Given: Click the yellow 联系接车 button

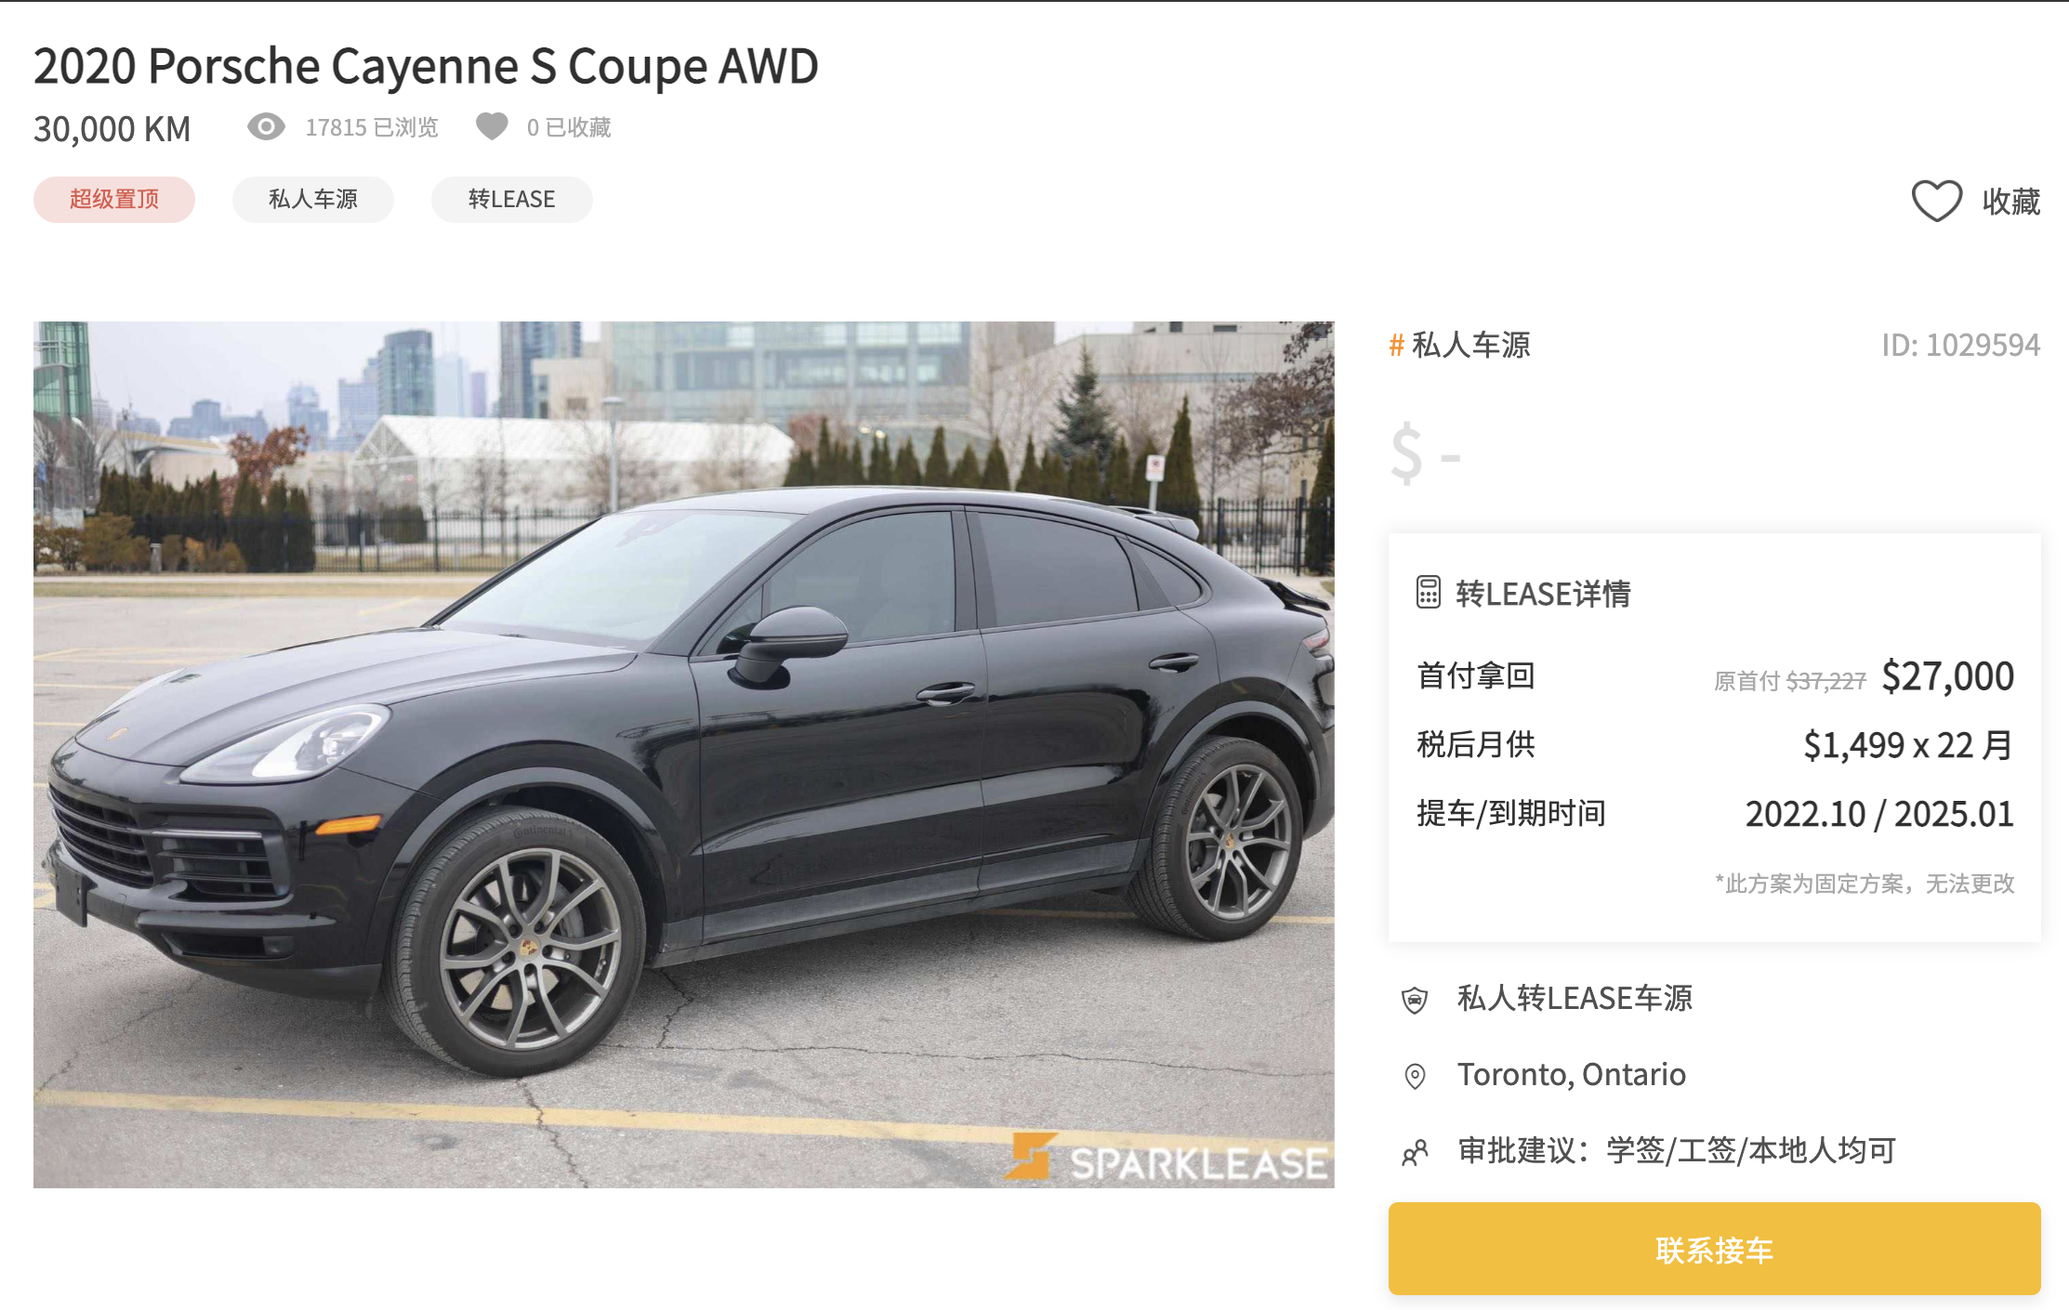Looking at the screenshot, I should [x=1714, y=1249].
